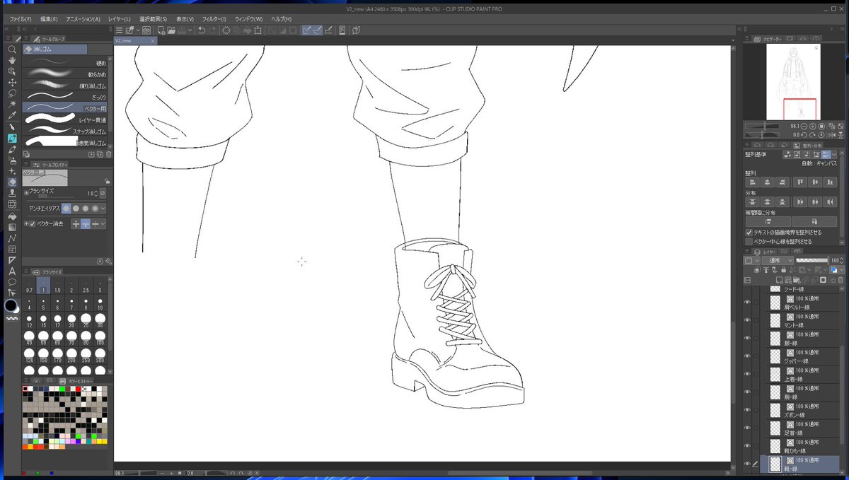Uncheck テキストの描画境界を整列させる checkbox

pos(749,232)
